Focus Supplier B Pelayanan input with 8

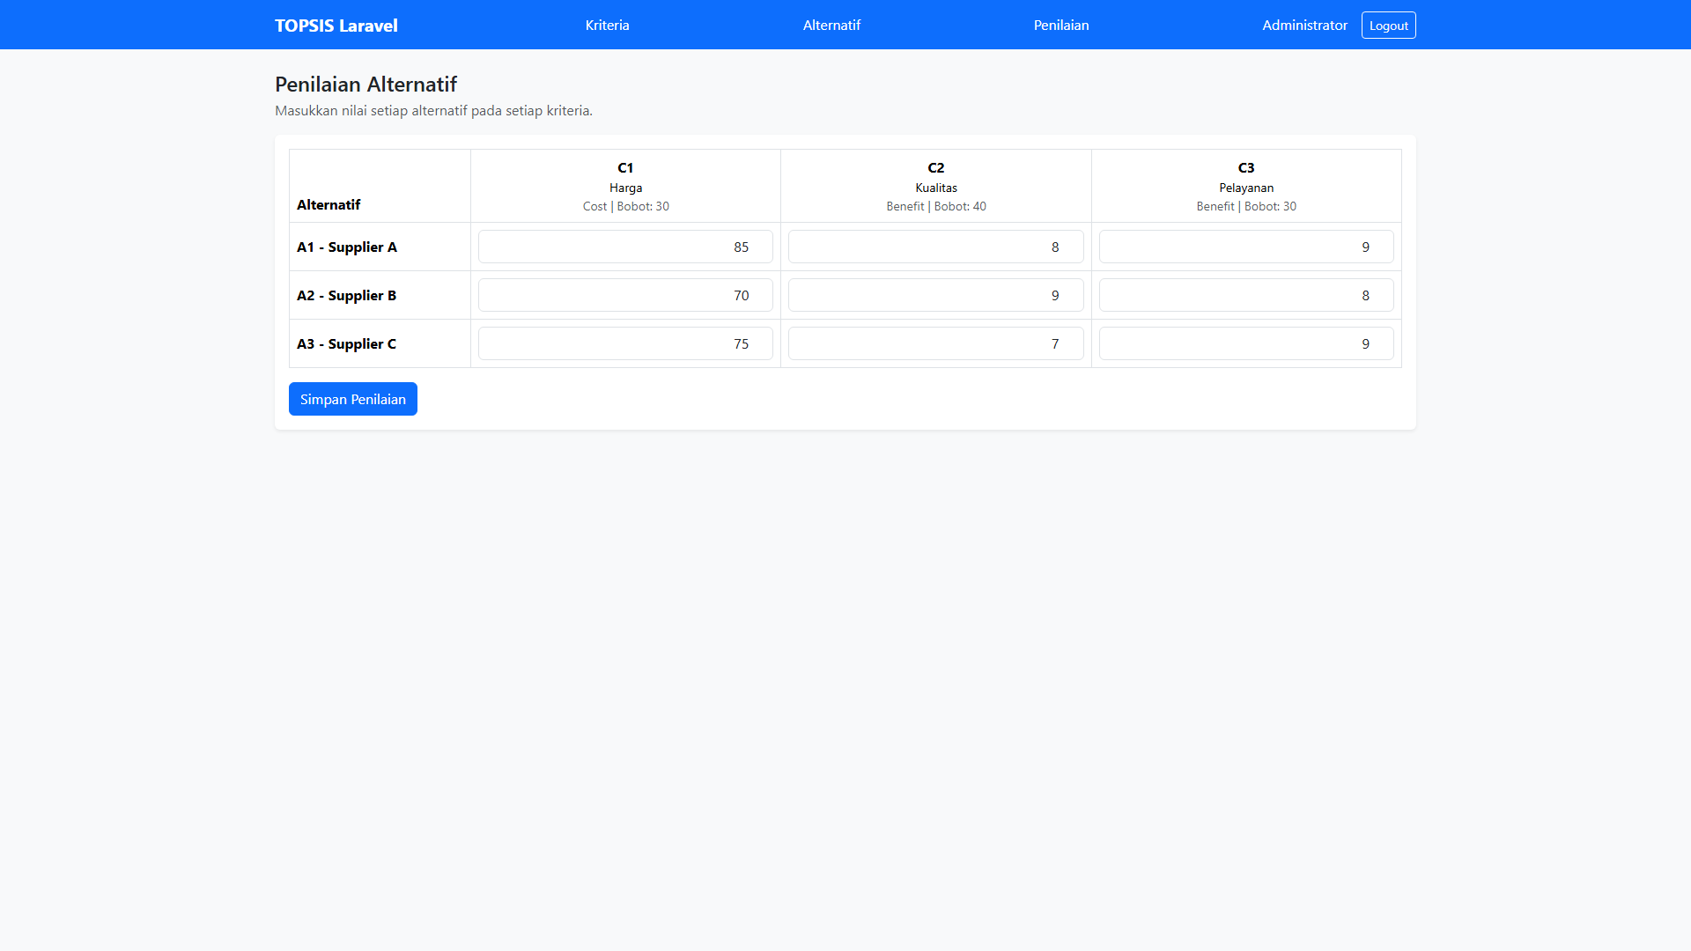click(1246, 295)
